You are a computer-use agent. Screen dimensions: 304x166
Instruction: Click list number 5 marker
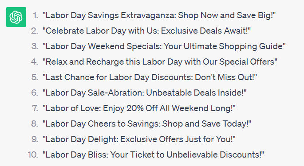click(35, 77)
